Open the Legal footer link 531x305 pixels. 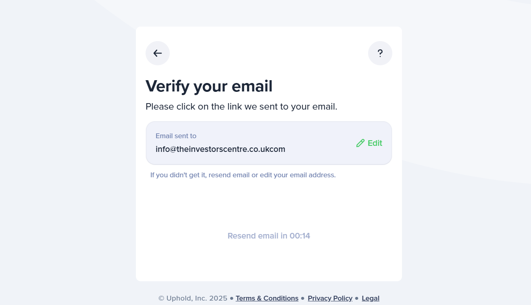coord(371,298)
